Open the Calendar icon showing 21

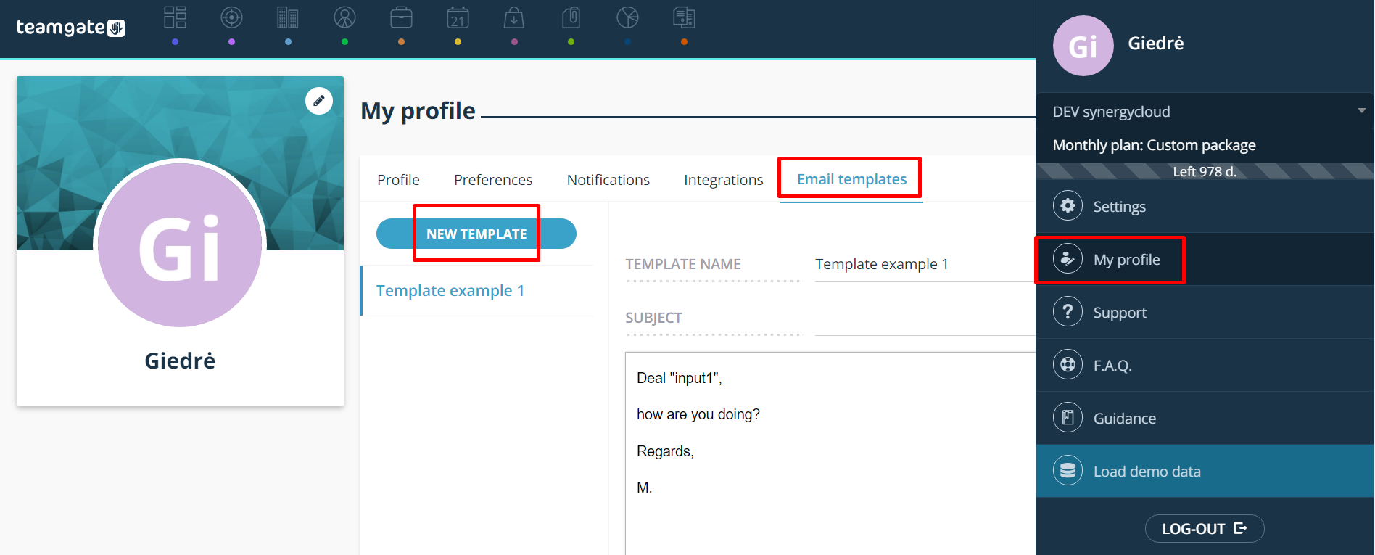[x=458, y=17]
